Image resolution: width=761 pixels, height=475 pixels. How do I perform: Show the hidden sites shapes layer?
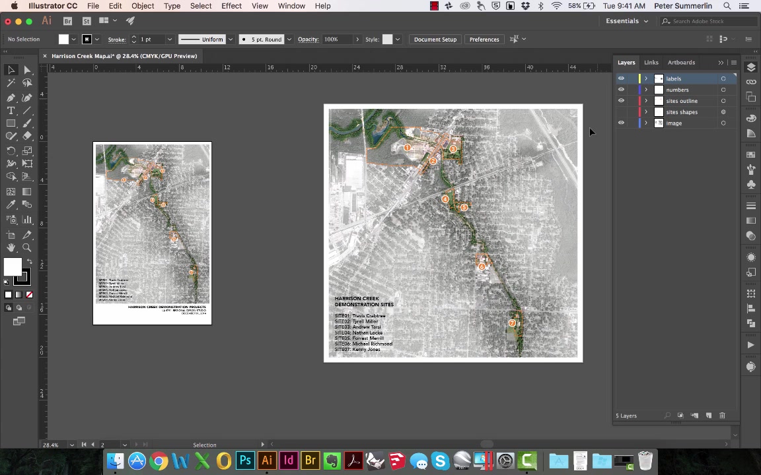point(621,111)
